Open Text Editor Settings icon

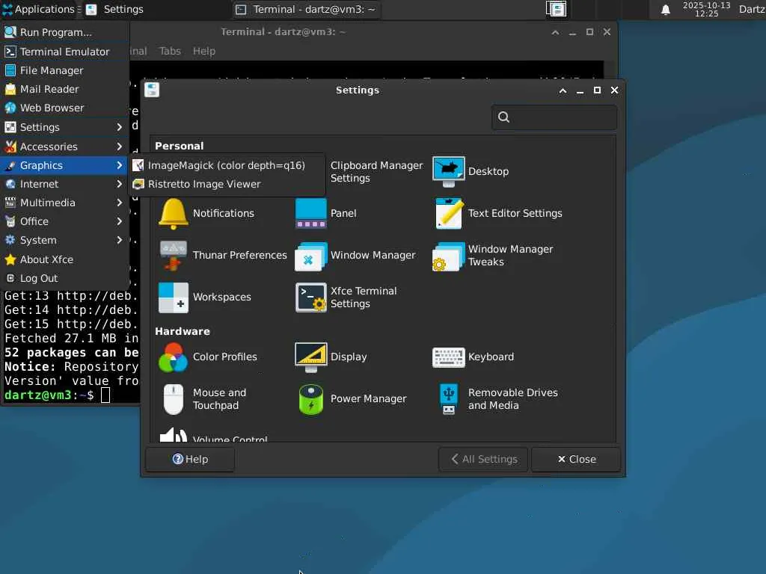click(449, 213)
